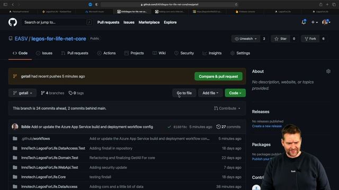Focus the Search or jump to field
The height and width of the screenshot is (190, 339).
point(57,22)
